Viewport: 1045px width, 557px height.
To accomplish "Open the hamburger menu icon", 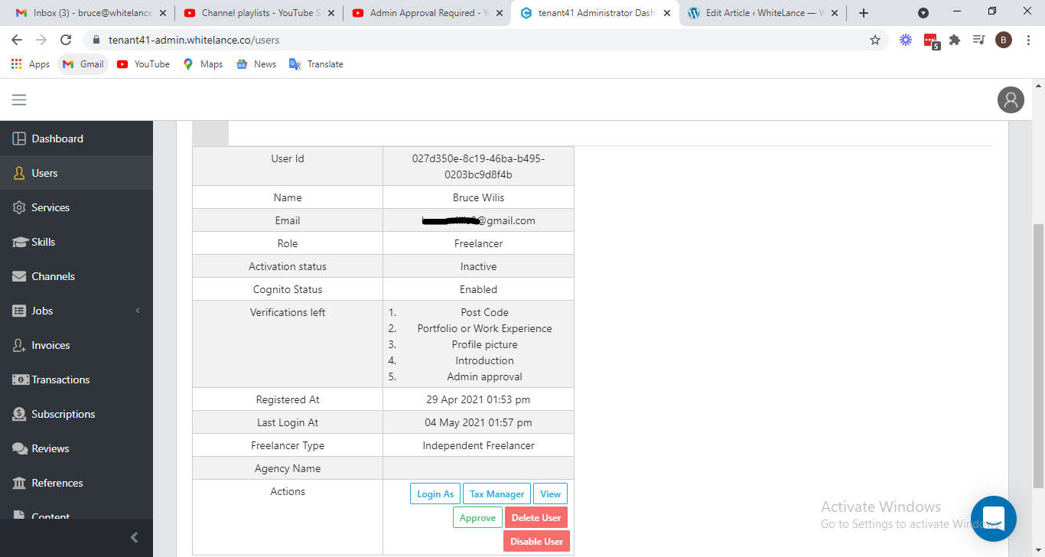I will pos(19,99).
